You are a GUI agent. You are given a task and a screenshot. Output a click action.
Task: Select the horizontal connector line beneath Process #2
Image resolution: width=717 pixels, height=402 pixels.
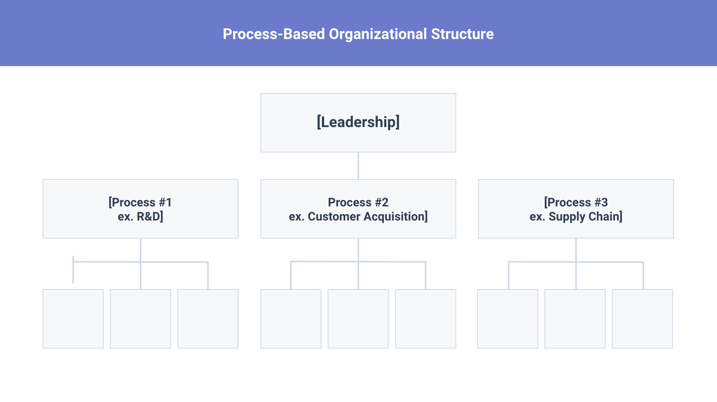392,262
